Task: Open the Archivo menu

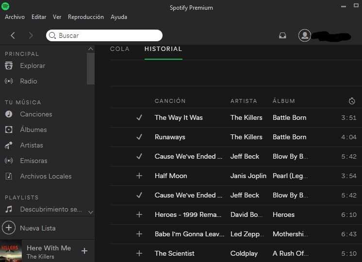Action: (x=15, y=17)
